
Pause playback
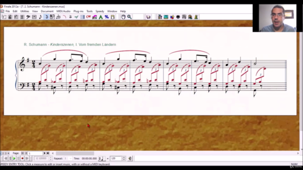tap(18, 159)
